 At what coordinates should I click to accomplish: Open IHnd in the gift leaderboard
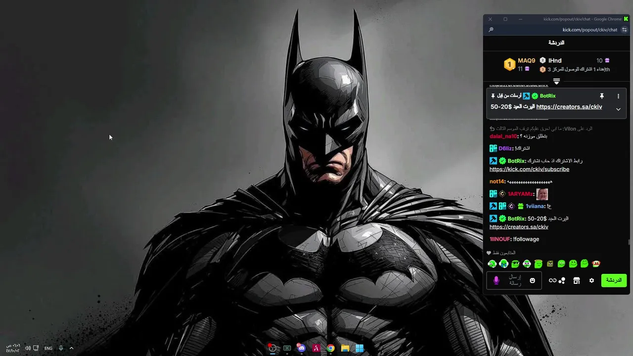tap(555, 60)
